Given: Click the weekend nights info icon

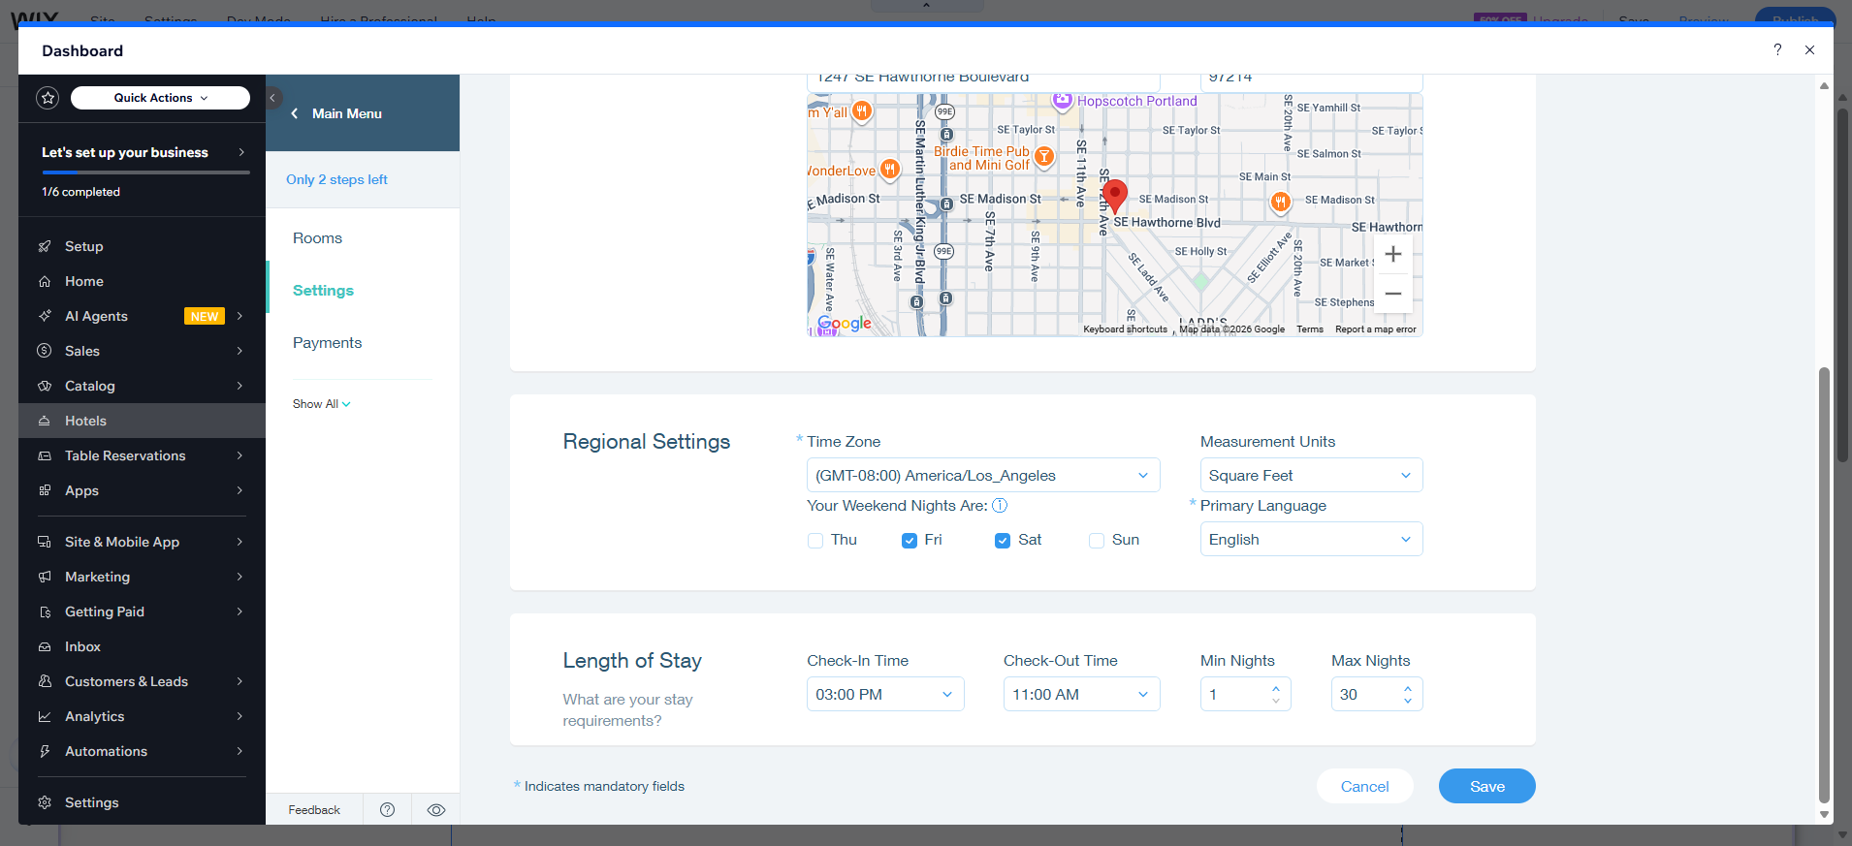Looking at the screenshot, I should click(x=1000, y=505).
